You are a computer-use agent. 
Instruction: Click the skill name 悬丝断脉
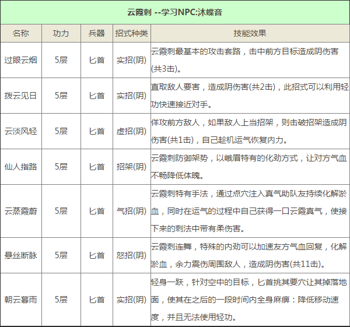21,255
